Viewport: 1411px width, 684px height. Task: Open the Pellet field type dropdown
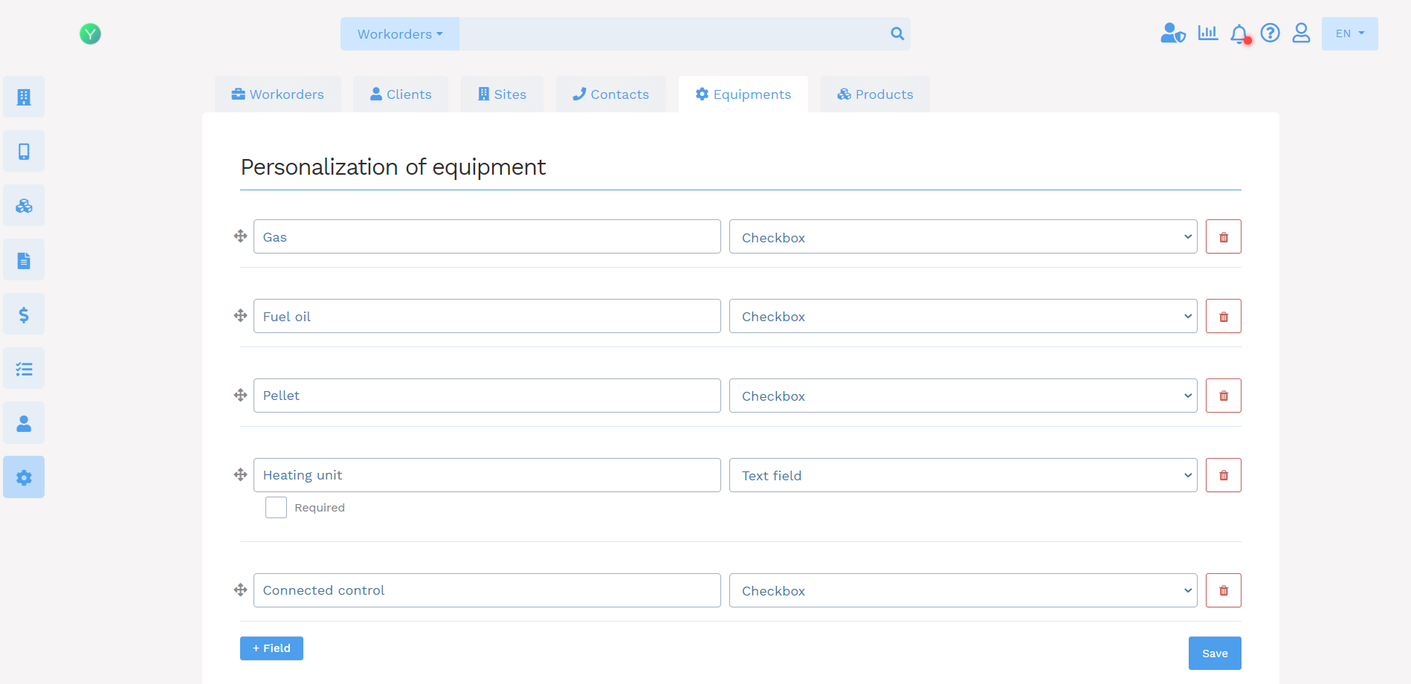[963, 396]
